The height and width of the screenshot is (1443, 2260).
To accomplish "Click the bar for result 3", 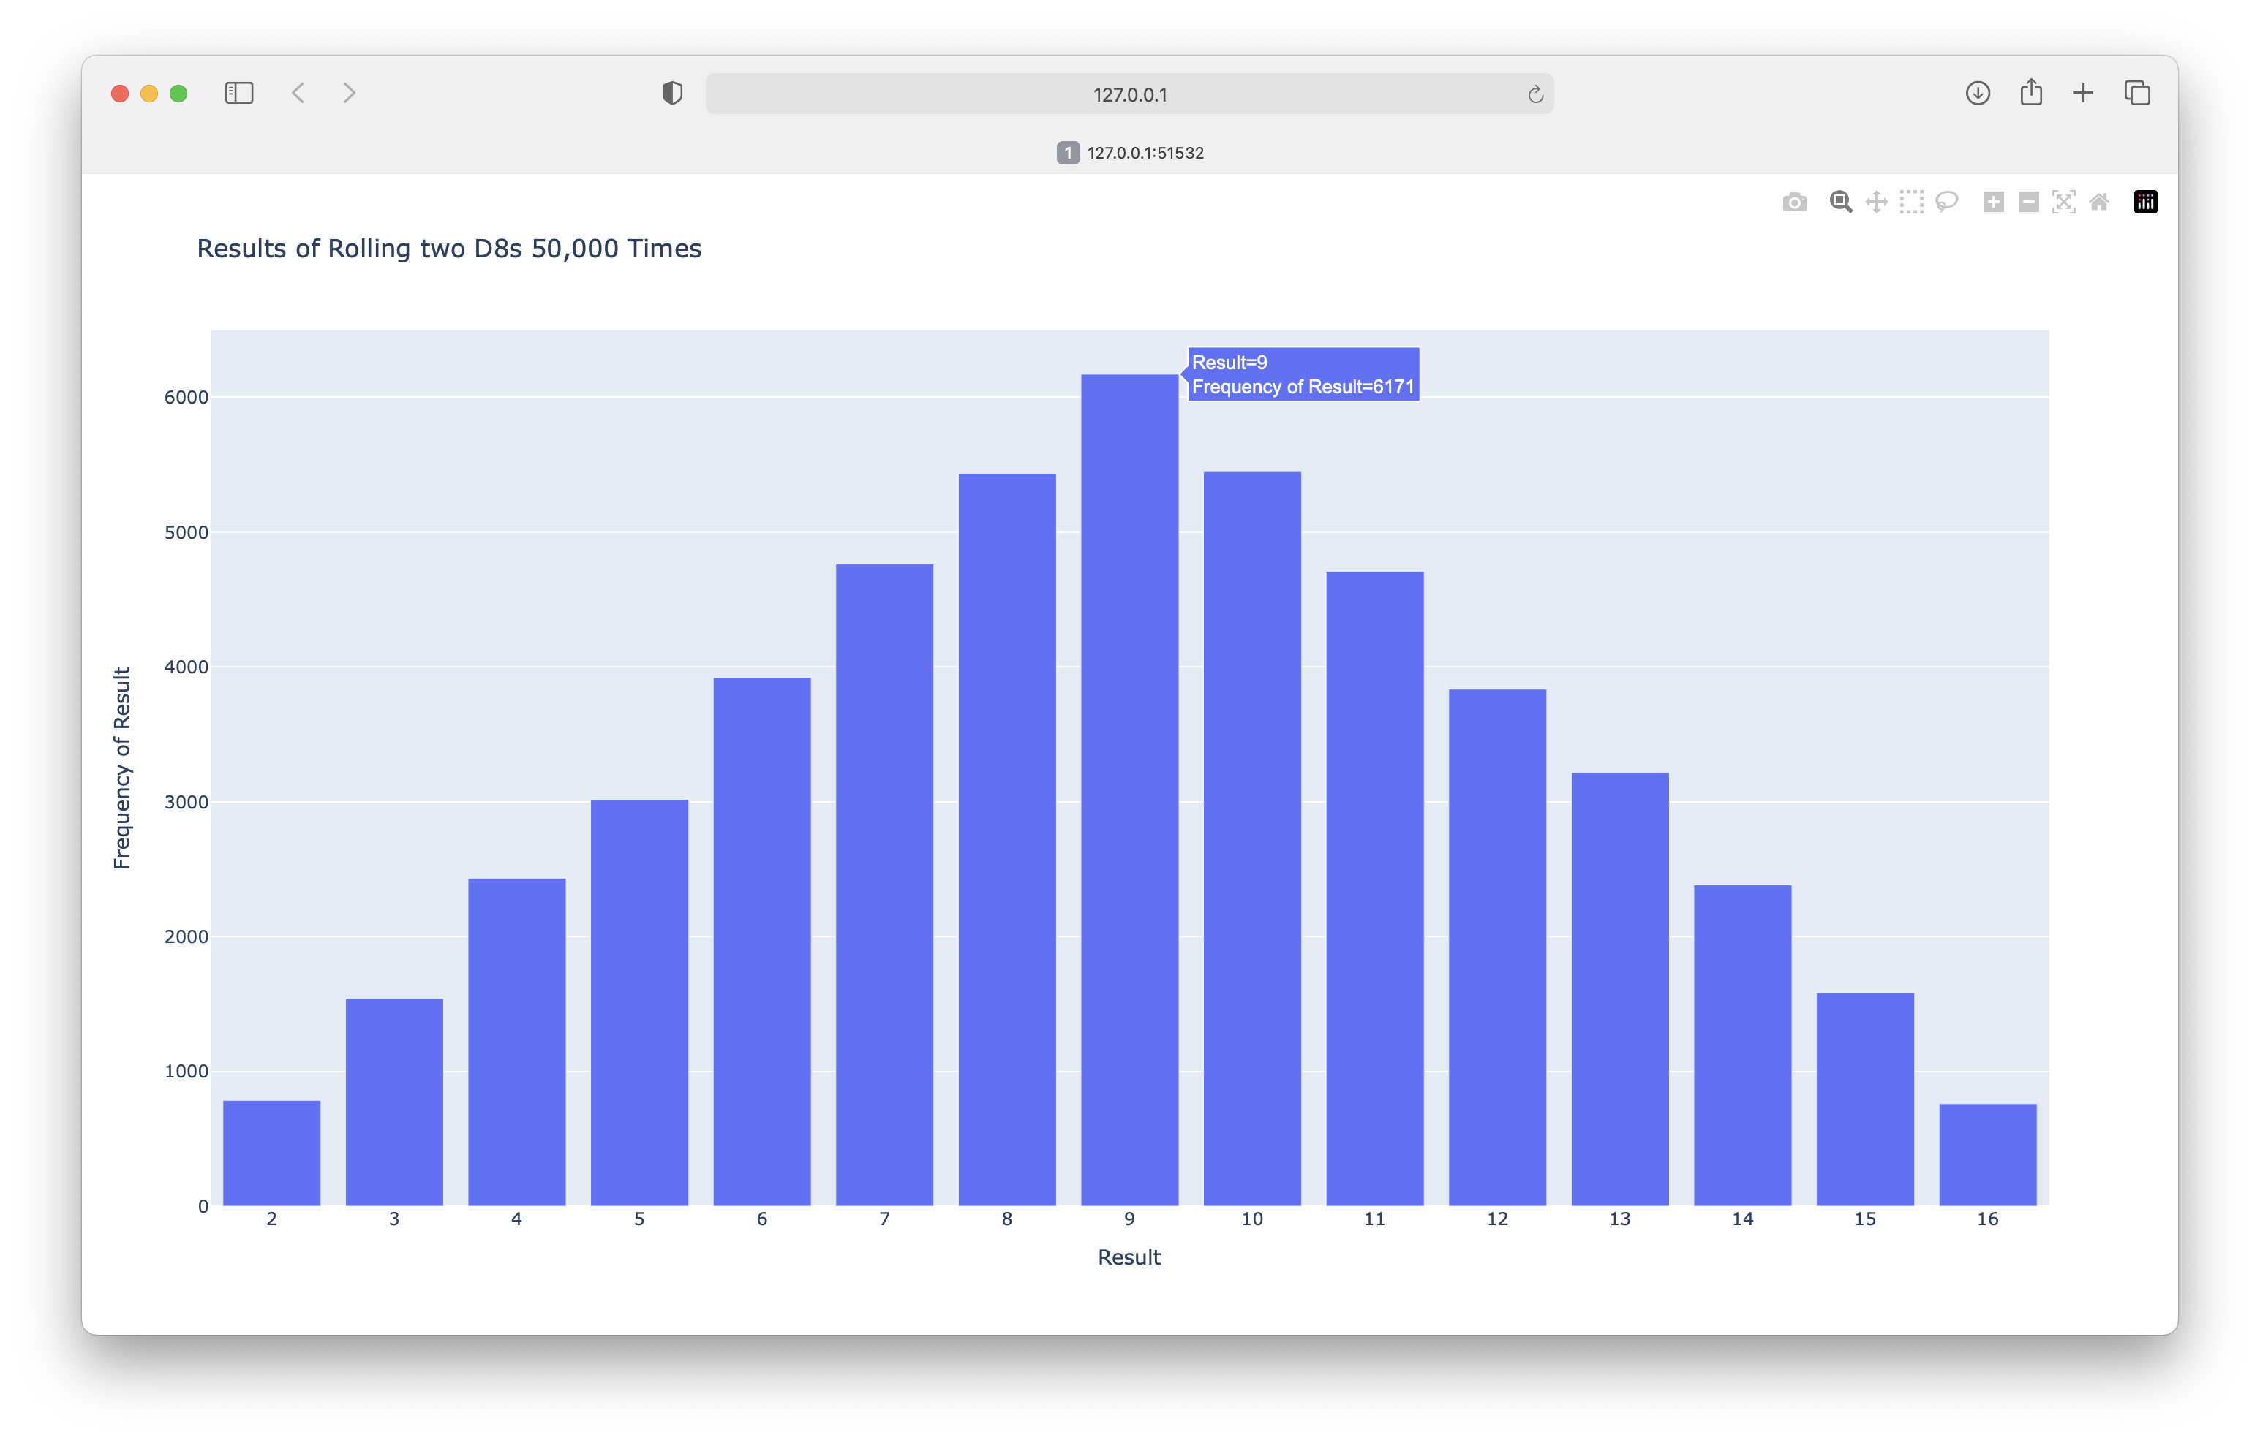I will pos(394,1102).
